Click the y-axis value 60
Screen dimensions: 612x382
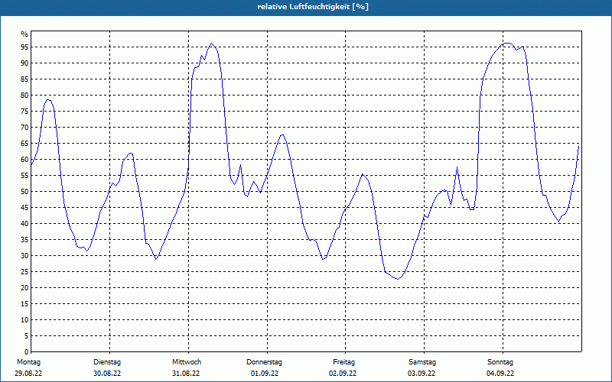(24, 160)
